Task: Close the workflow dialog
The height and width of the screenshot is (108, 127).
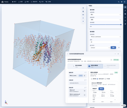Action: coord(118,54)
